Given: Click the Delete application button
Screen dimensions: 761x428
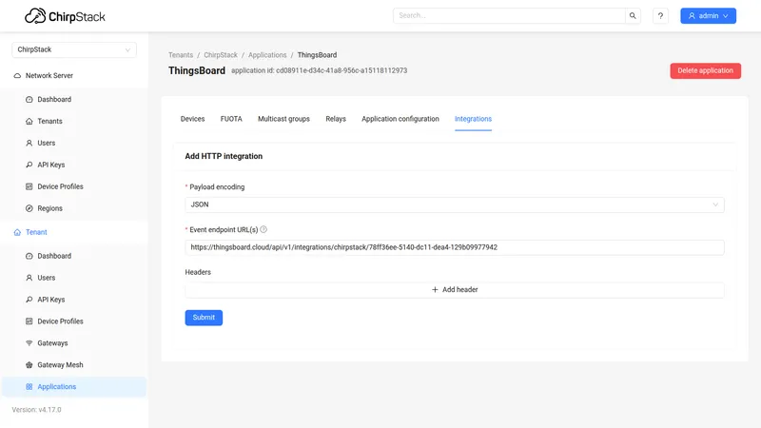Looking at the screenshot, I should point(706,70).
